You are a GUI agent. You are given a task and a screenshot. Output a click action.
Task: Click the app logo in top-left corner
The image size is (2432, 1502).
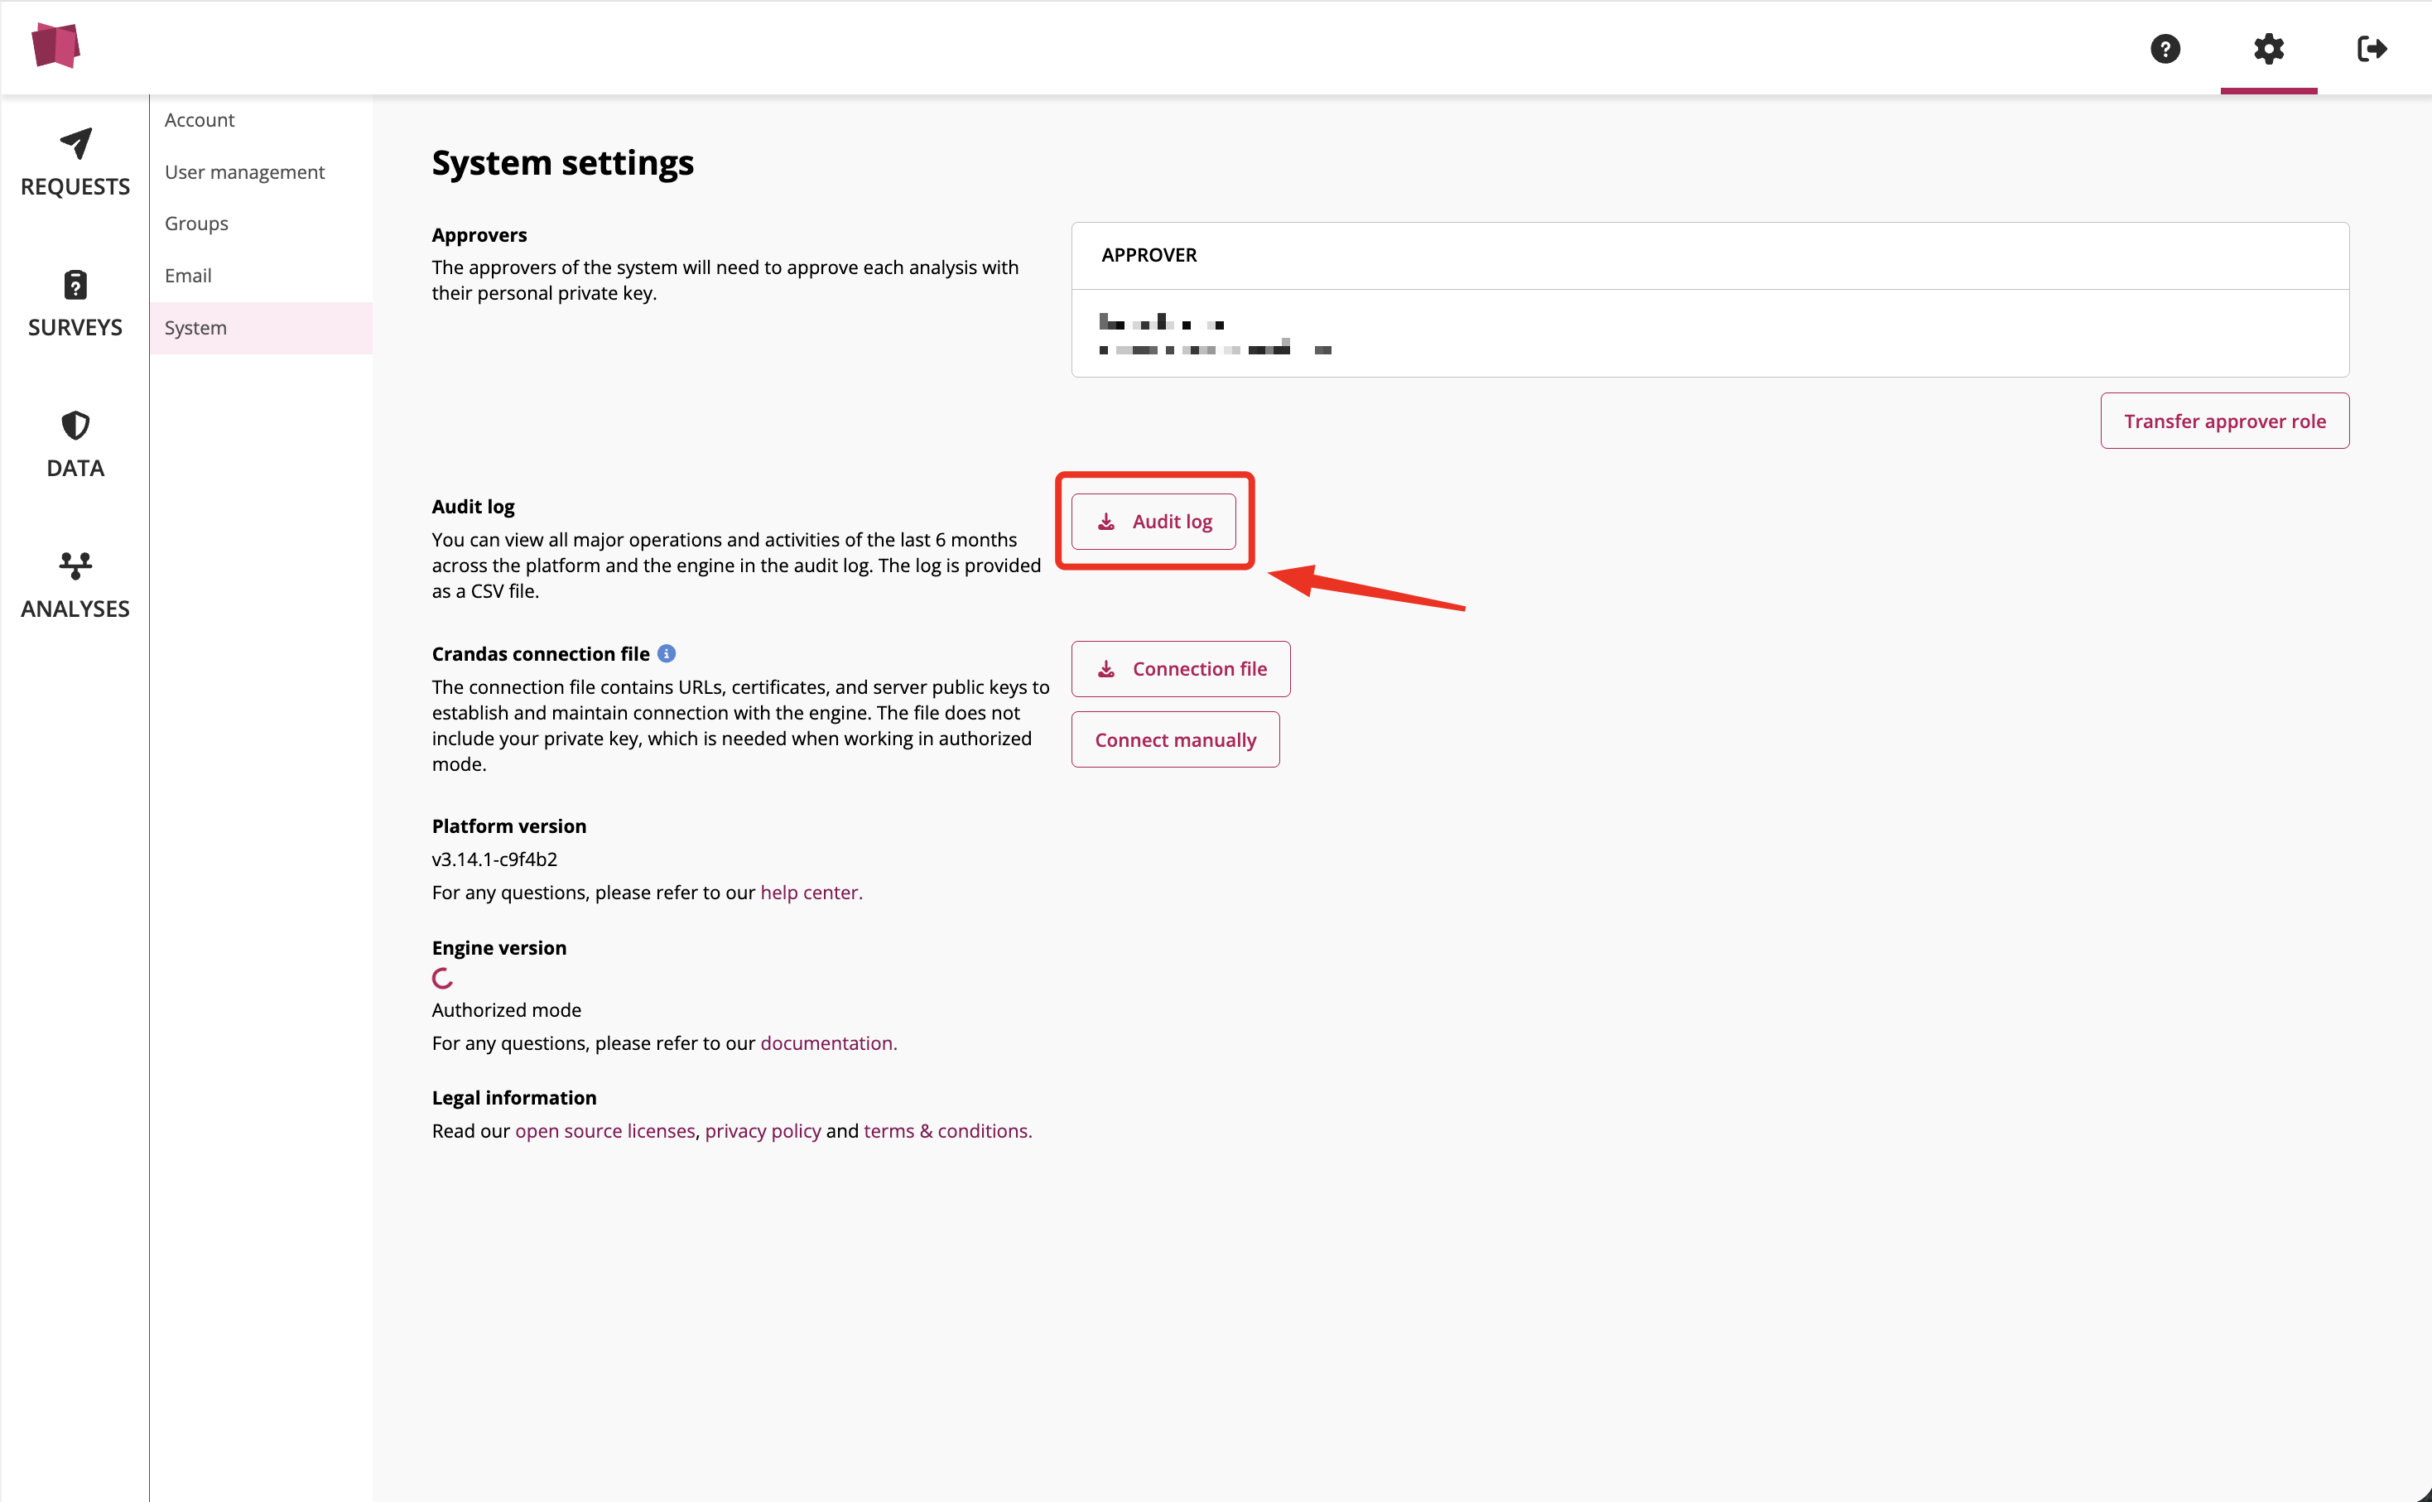pyautogui.click(x=55, y=46)
